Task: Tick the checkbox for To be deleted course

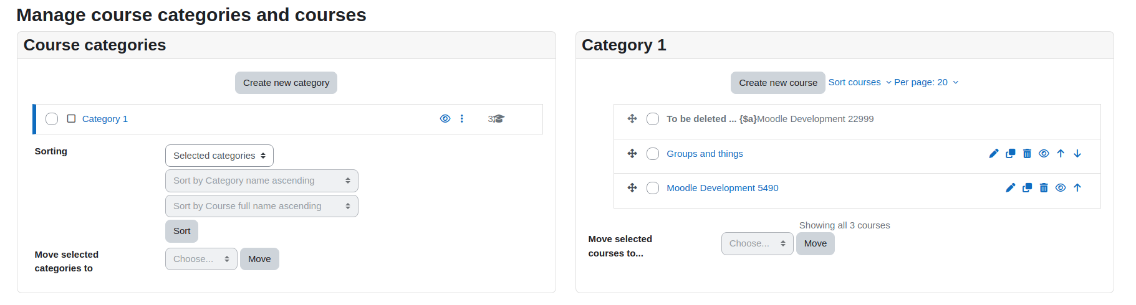Action: pyautogui.click(x=653, y=119)
